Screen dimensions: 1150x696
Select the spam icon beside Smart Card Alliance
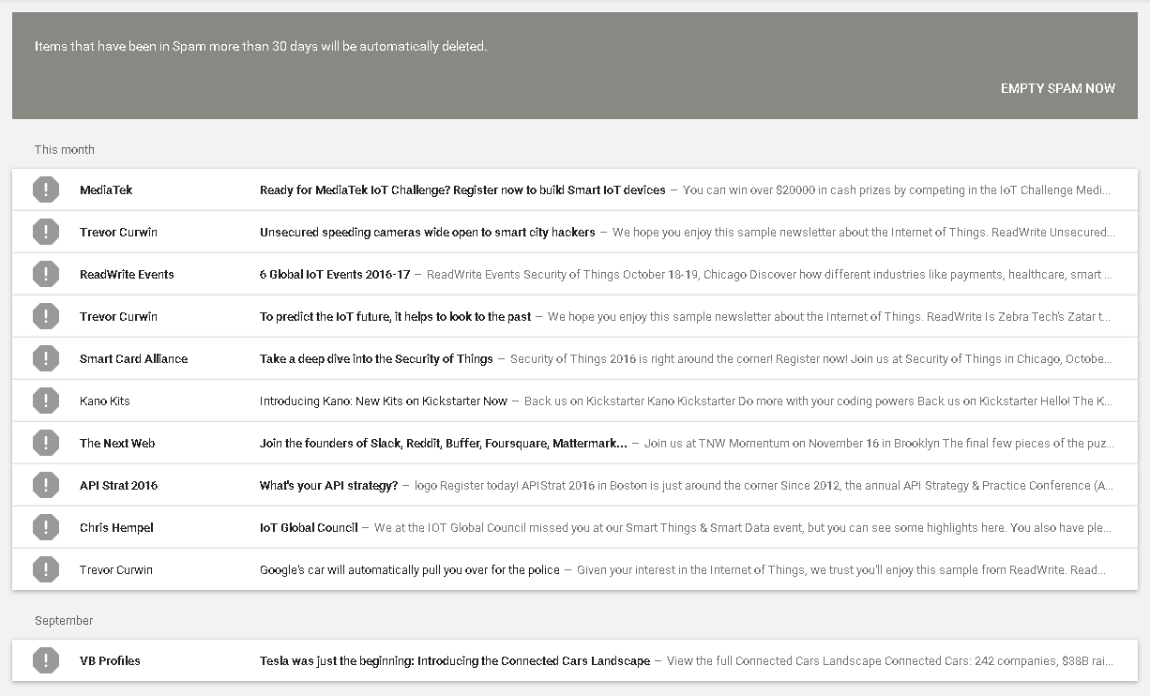[45, 358]
